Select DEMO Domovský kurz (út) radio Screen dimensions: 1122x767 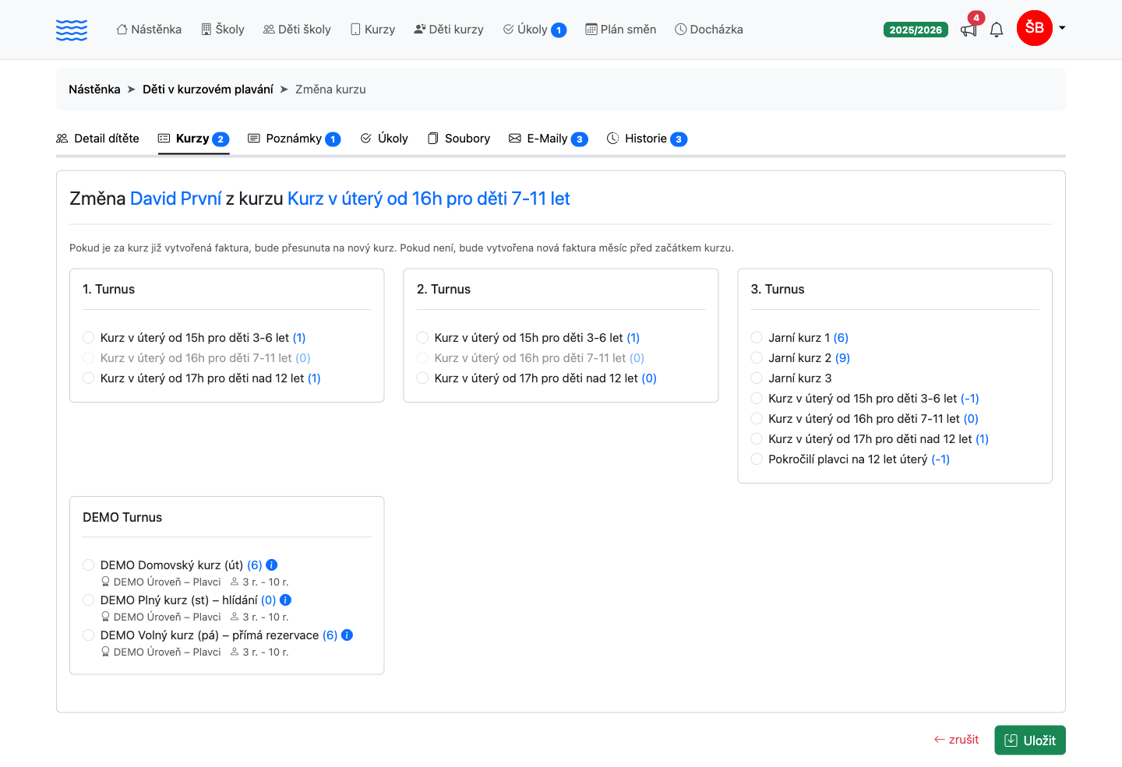click(89, 565)
